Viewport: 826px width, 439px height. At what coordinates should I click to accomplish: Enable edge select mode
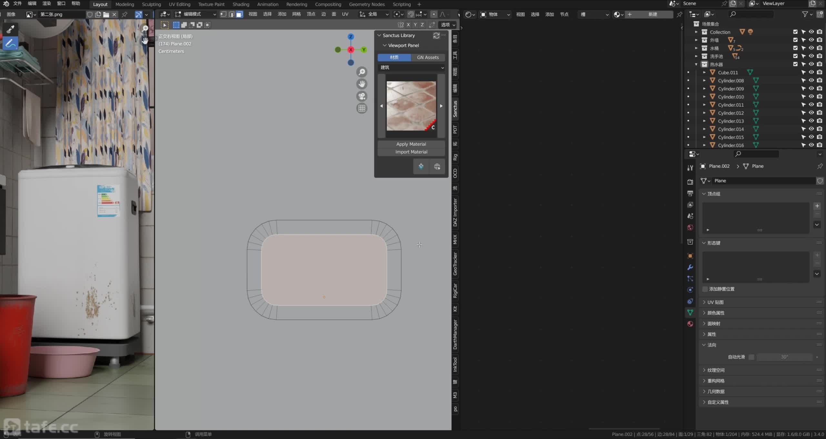pos(231,14)
